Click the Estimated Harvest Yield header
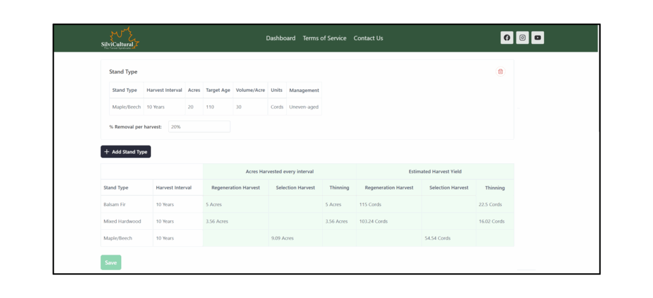Image resolution: width=653 pixels, height=298 pixels. point(435,172)
